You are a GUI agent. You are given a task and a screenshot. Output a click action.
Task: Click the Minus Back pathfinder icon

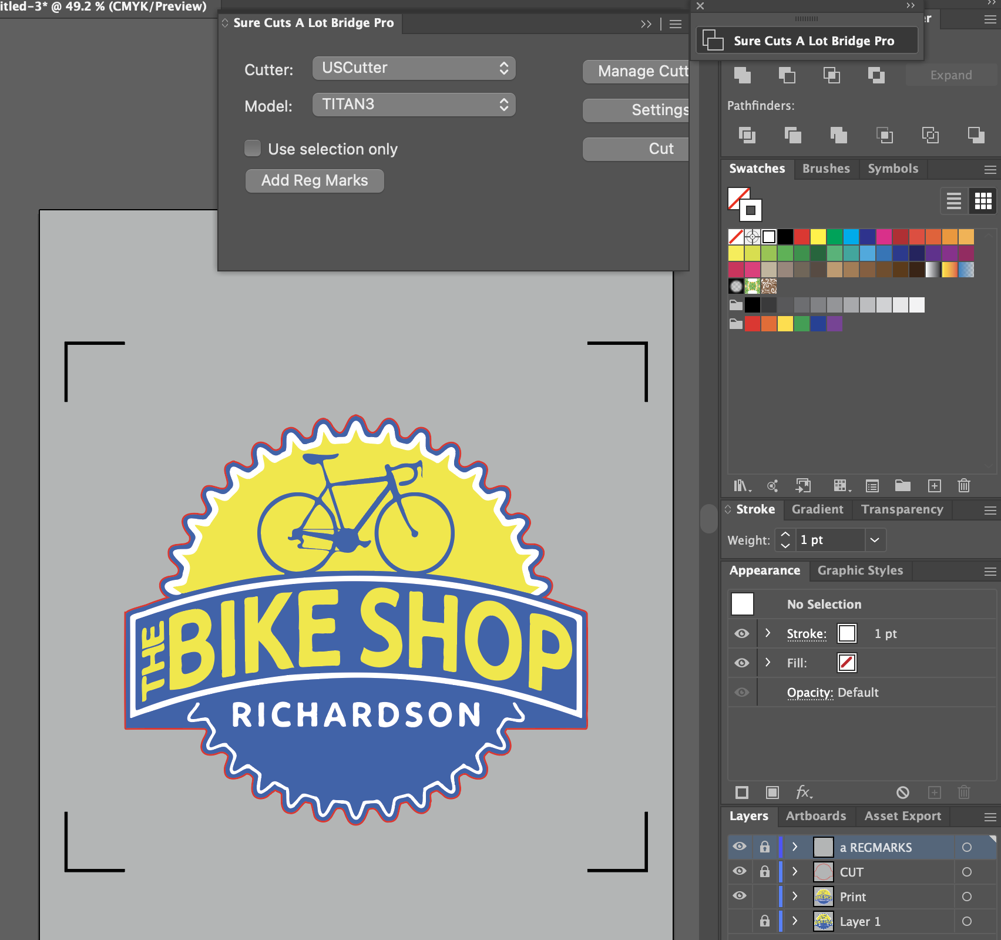coord(976,135)
